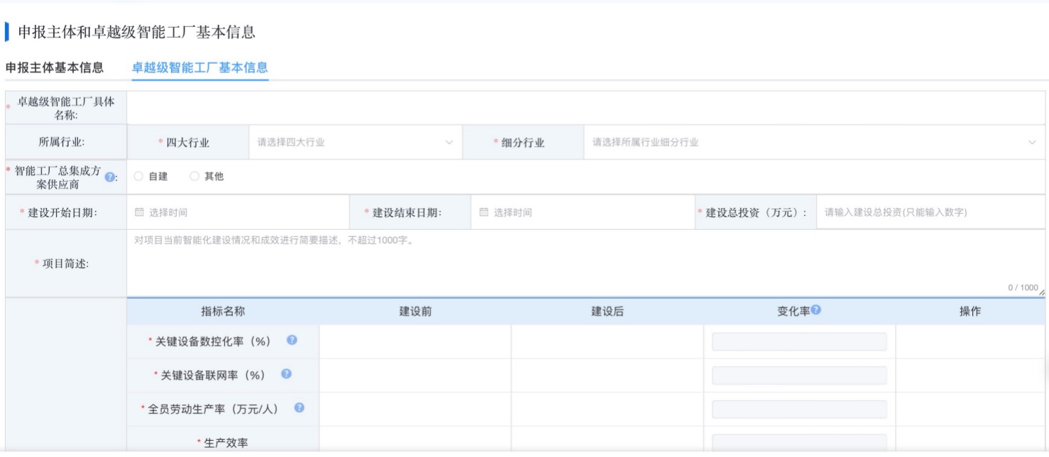
Task: Click the 申报主体和卓越级智能工厂基本信息 heading
Action: pyautogui.click(x=136, y=32)
